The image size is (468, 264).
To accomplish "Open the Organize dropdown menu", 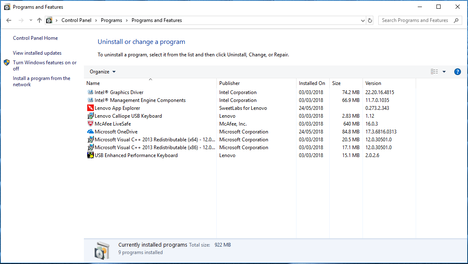I will coord(103,72).
